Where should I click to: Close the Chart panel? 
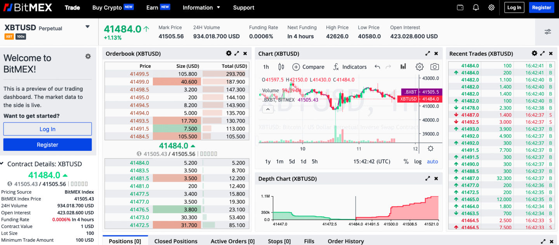pyautogui.click(x=436, y=53)
